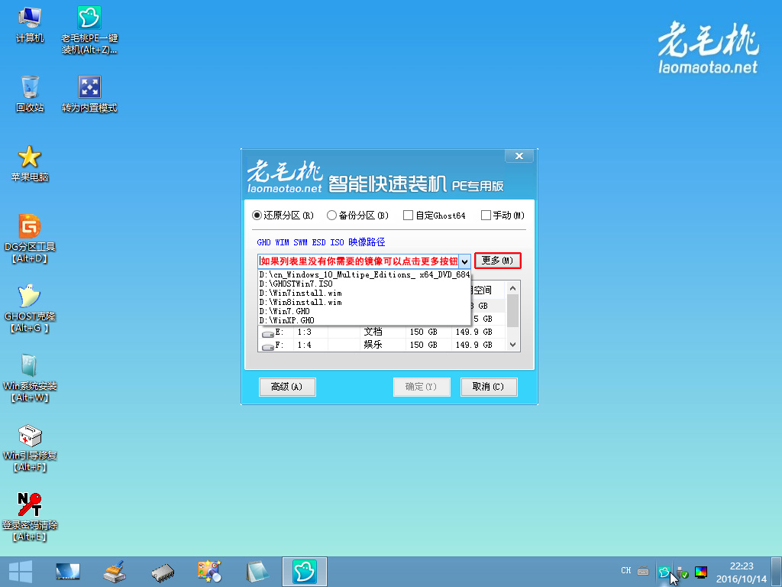
Task: Click 149.9 GB in the E: row
Action: coord(473,332)
